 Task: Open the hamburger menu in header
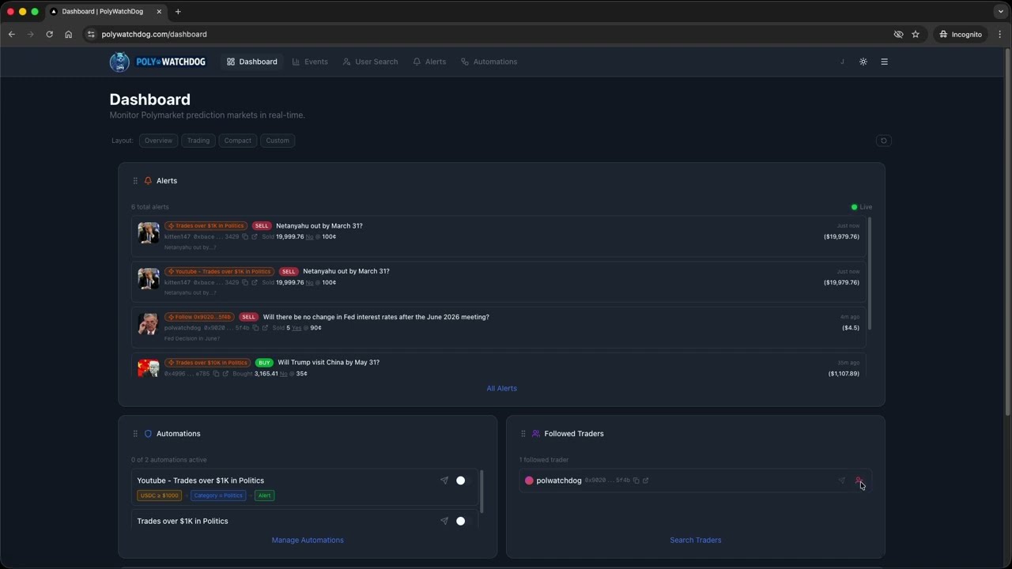[x=884, y=62]
